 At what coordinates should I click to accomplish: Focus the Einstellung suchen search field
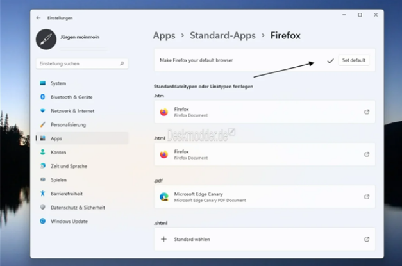tap(82, 63)
